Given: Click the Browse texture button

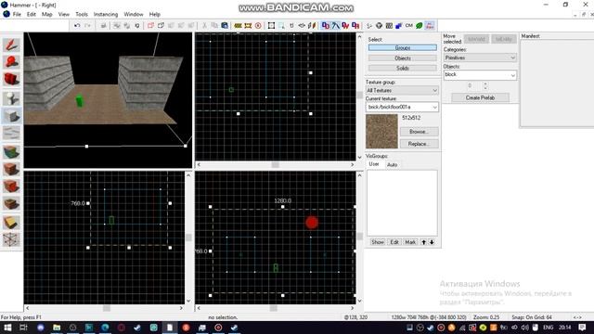Looking at the screenshot, I should (419, 132).
